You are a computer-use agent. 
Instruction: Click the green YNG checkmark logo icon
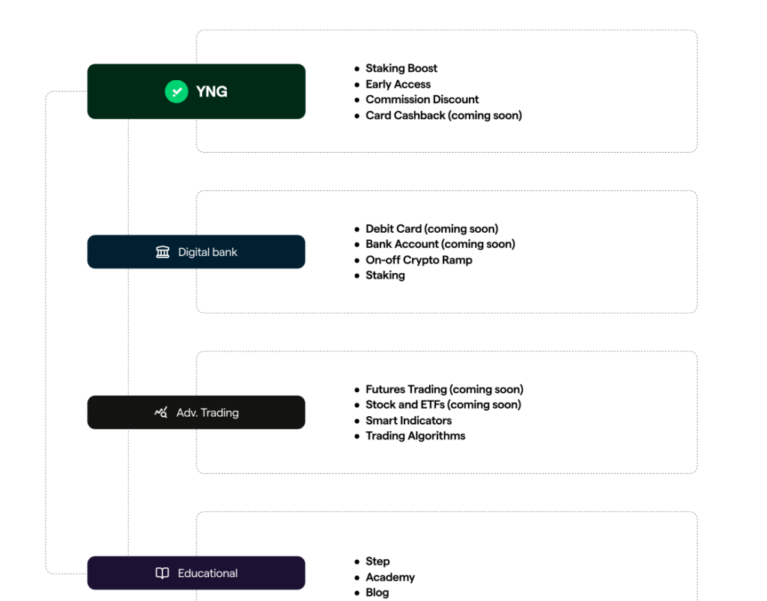coord(176,92)
